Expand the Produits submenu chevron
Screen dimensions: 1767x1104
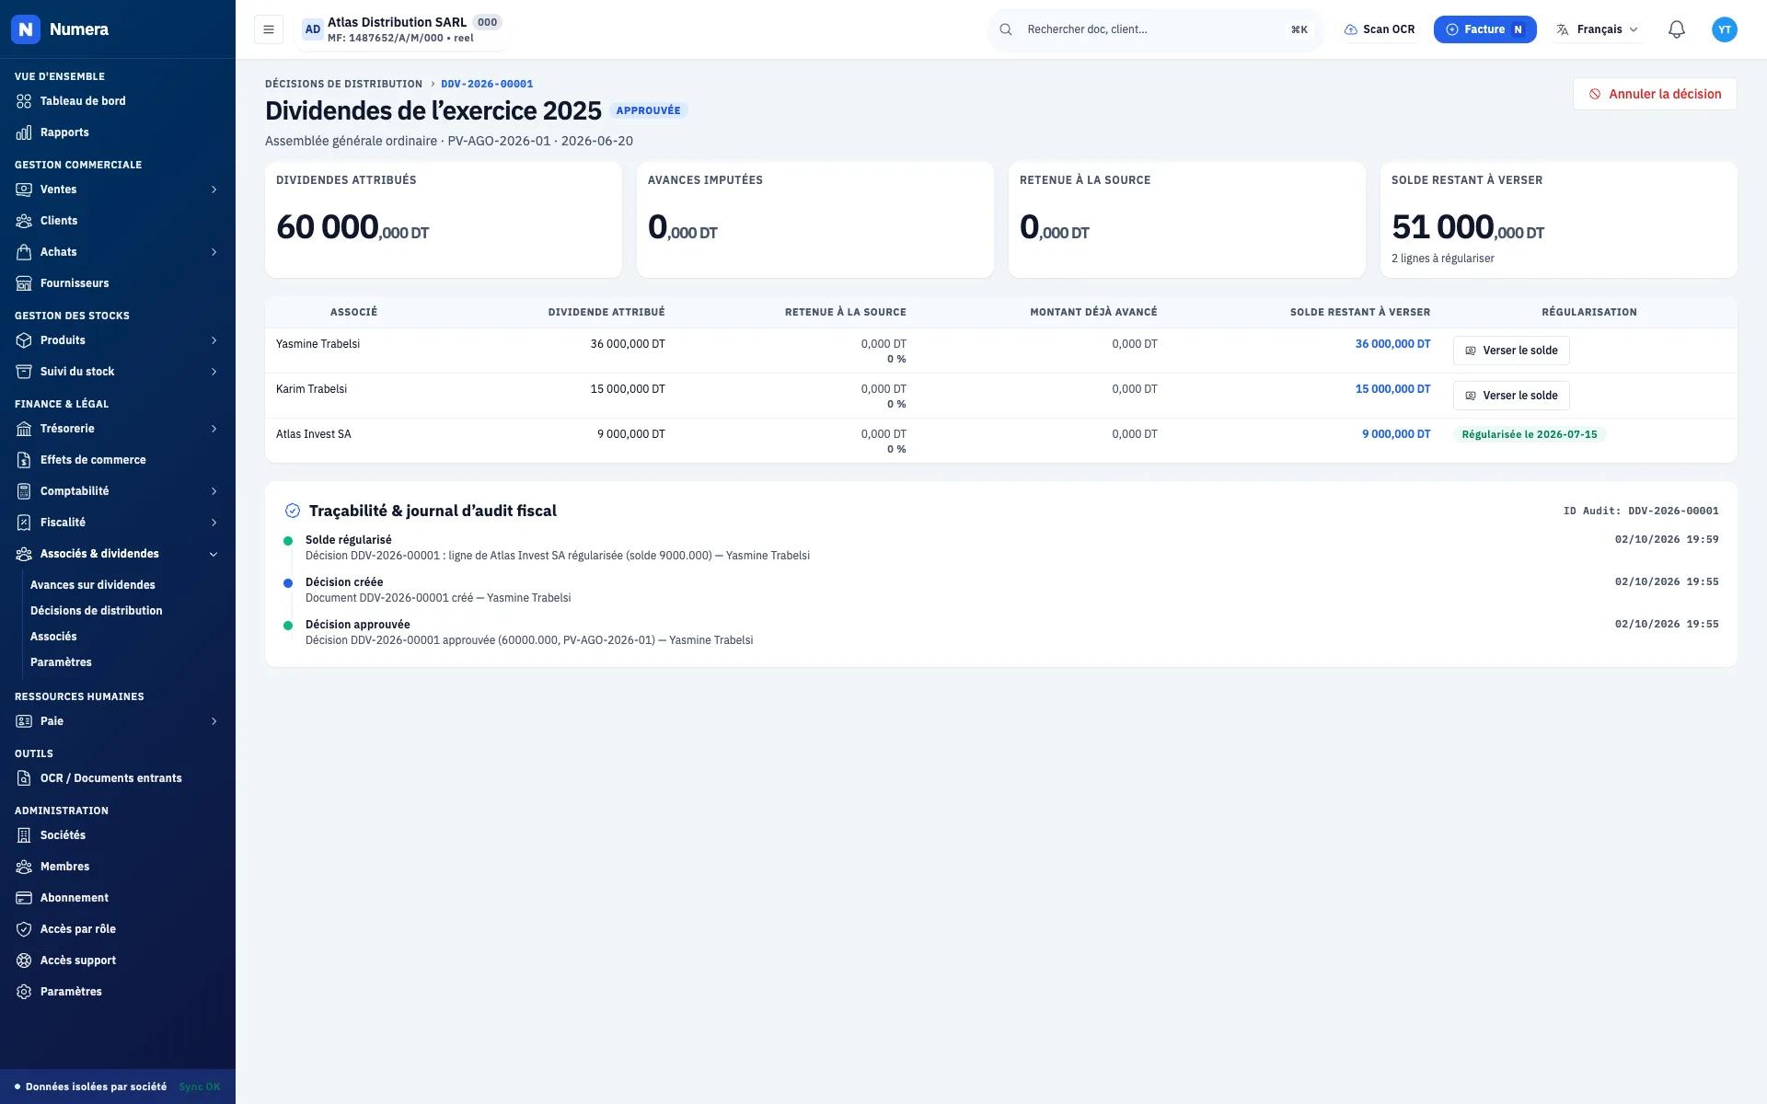click(x=214, y=340)
